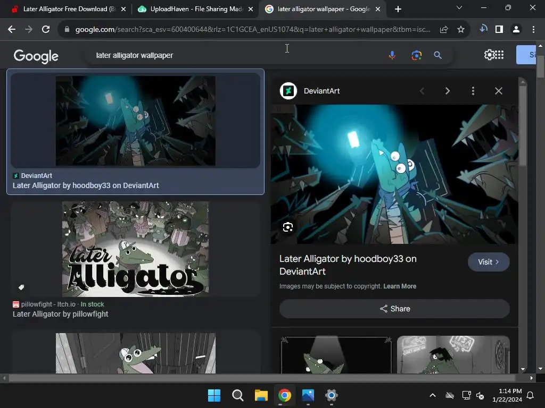Open the tab search dropdown
This screenshot has height=408, width=545.
(x=459, y=7)
